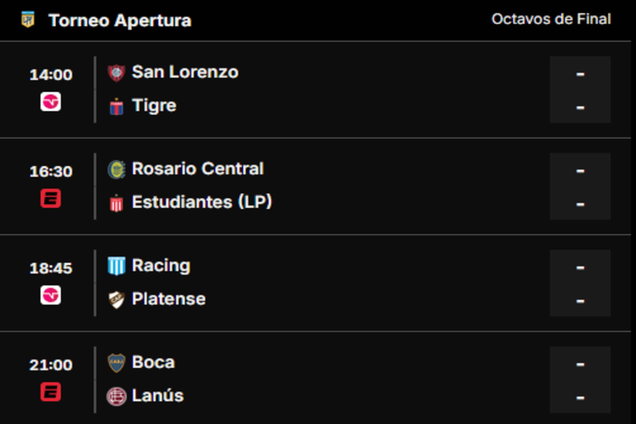The image size is (636, 424).
Task: Click the Platense club crest
Action: pos(116,300)
